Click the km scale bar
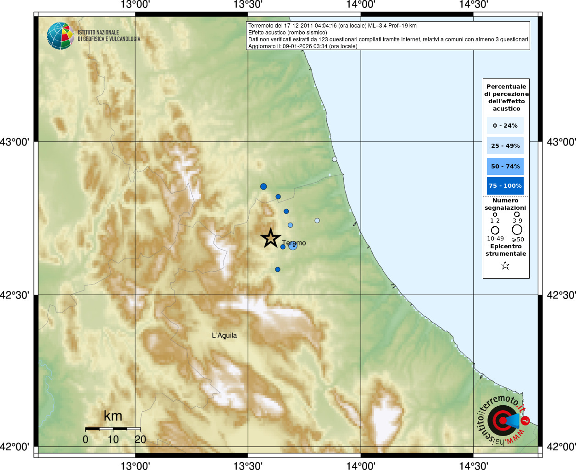This screenshot has height=470, width=576. (113, 429)
